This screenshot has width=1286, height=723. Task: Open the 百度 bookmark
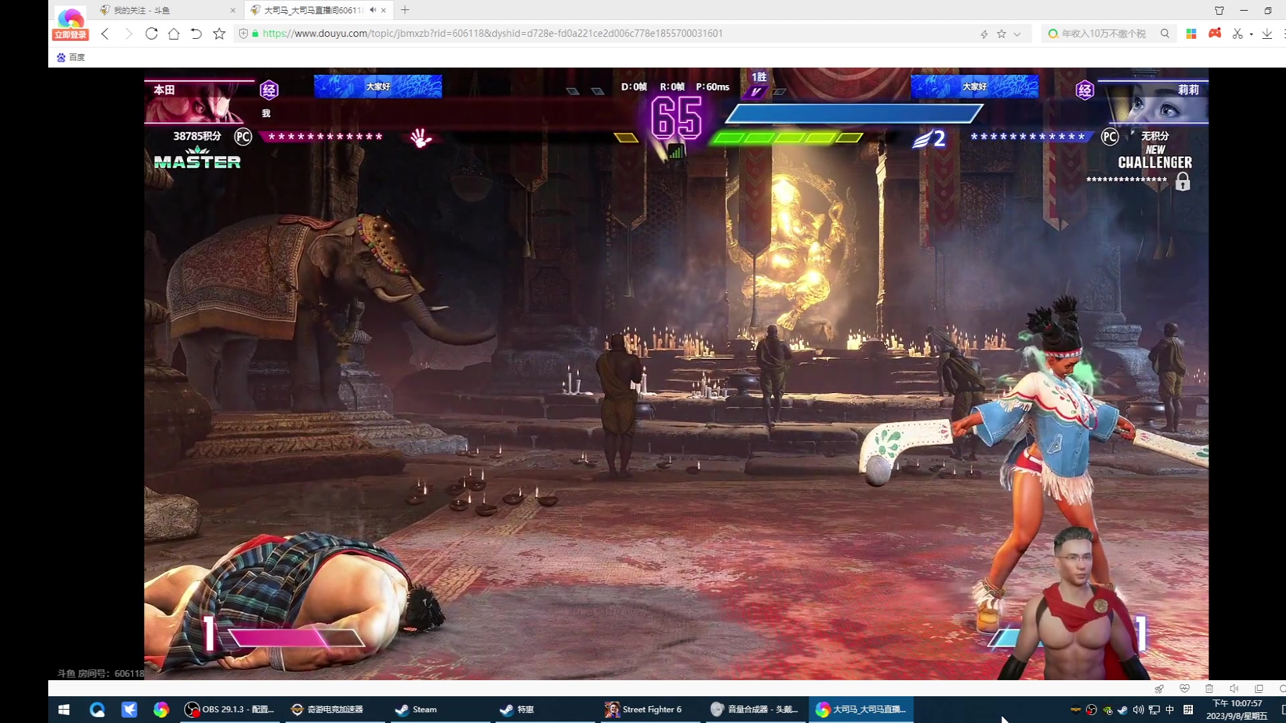71,58
